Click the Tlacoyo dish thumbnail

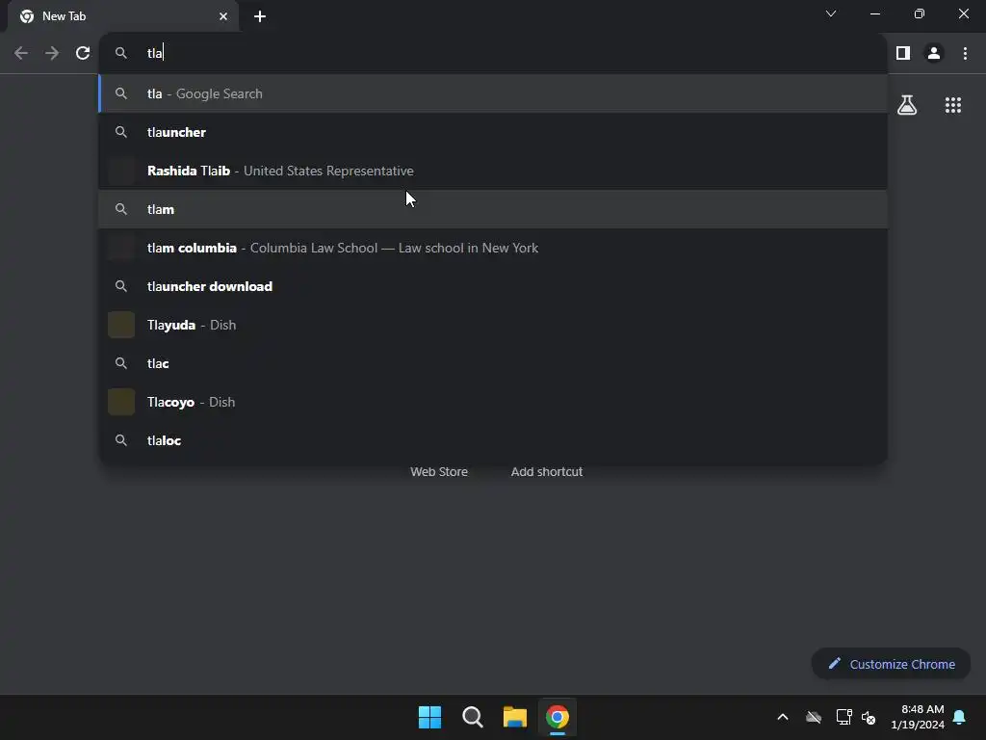click(121, 402)
